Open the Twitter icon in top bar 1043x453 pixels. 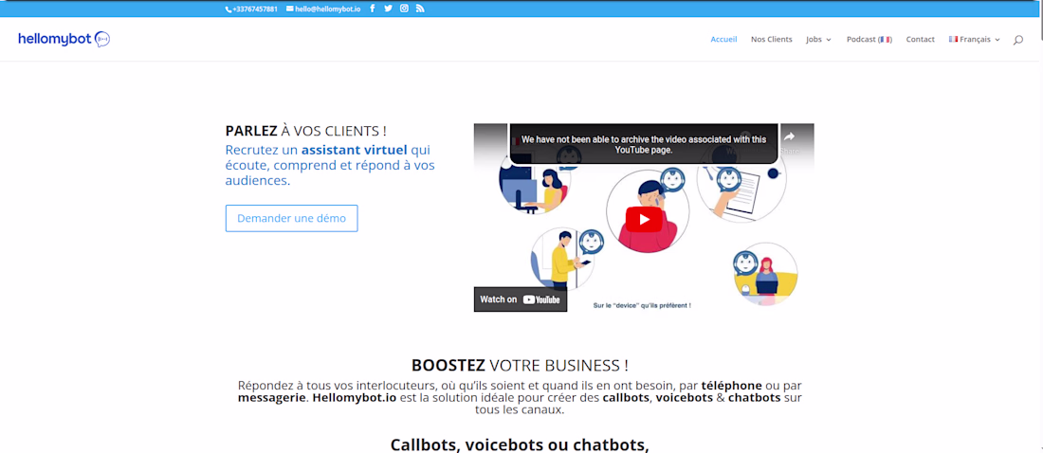(x=389, y=9)
